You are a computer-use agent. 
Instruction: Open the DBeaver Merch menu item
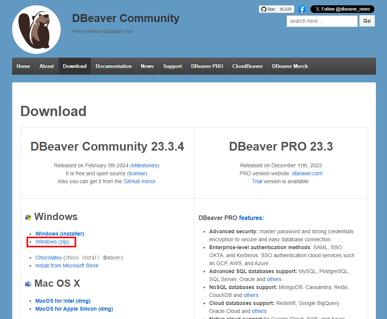tap(290, 66)
